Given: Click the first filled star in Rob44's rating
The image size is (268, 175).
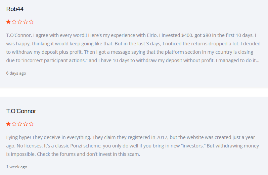Looking at the screenshot, I should pos(8,22).
